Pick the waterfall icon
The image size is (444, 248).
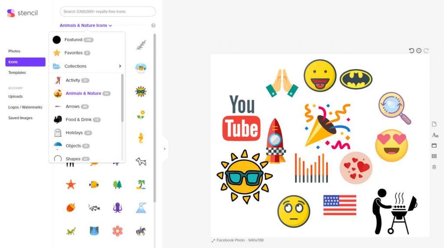[94, 231]
